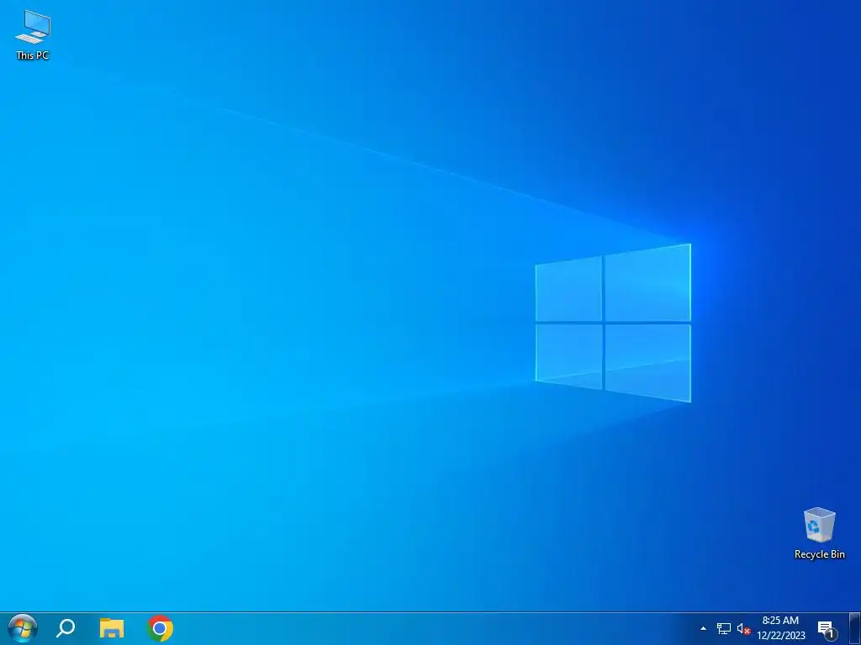This screenshot has width=861, height=645.
Task: Launch File Explorer from the taskbar
Action: (112, 628)
